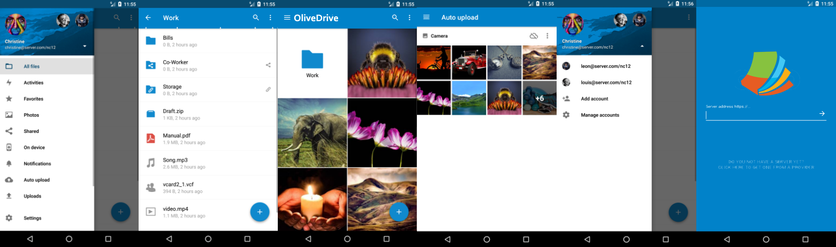
Task: Tap Android Home button under Work screen
Action: (x=208, y=239)
